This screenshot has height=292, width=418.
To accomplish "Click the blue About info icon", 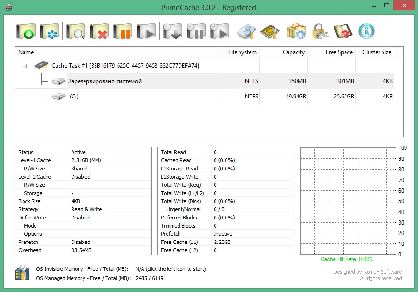I will coord(367,31).
